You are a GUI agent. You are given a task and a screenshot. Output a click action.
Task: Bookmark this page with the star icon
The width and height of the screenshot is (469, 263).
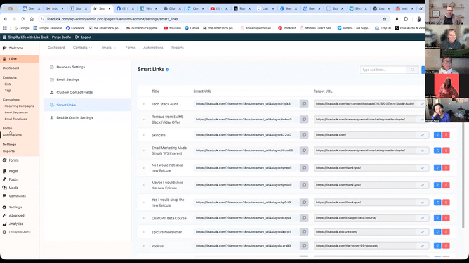click(385, 19)
